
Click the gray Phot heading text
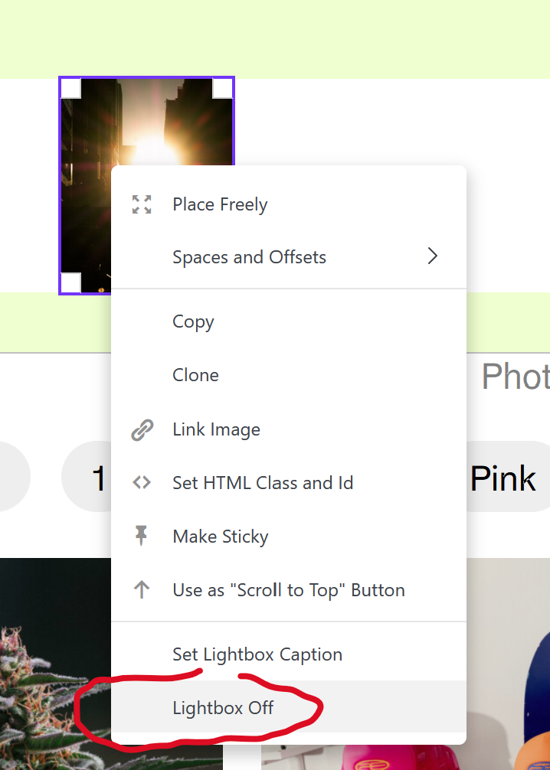pos(515,377)
